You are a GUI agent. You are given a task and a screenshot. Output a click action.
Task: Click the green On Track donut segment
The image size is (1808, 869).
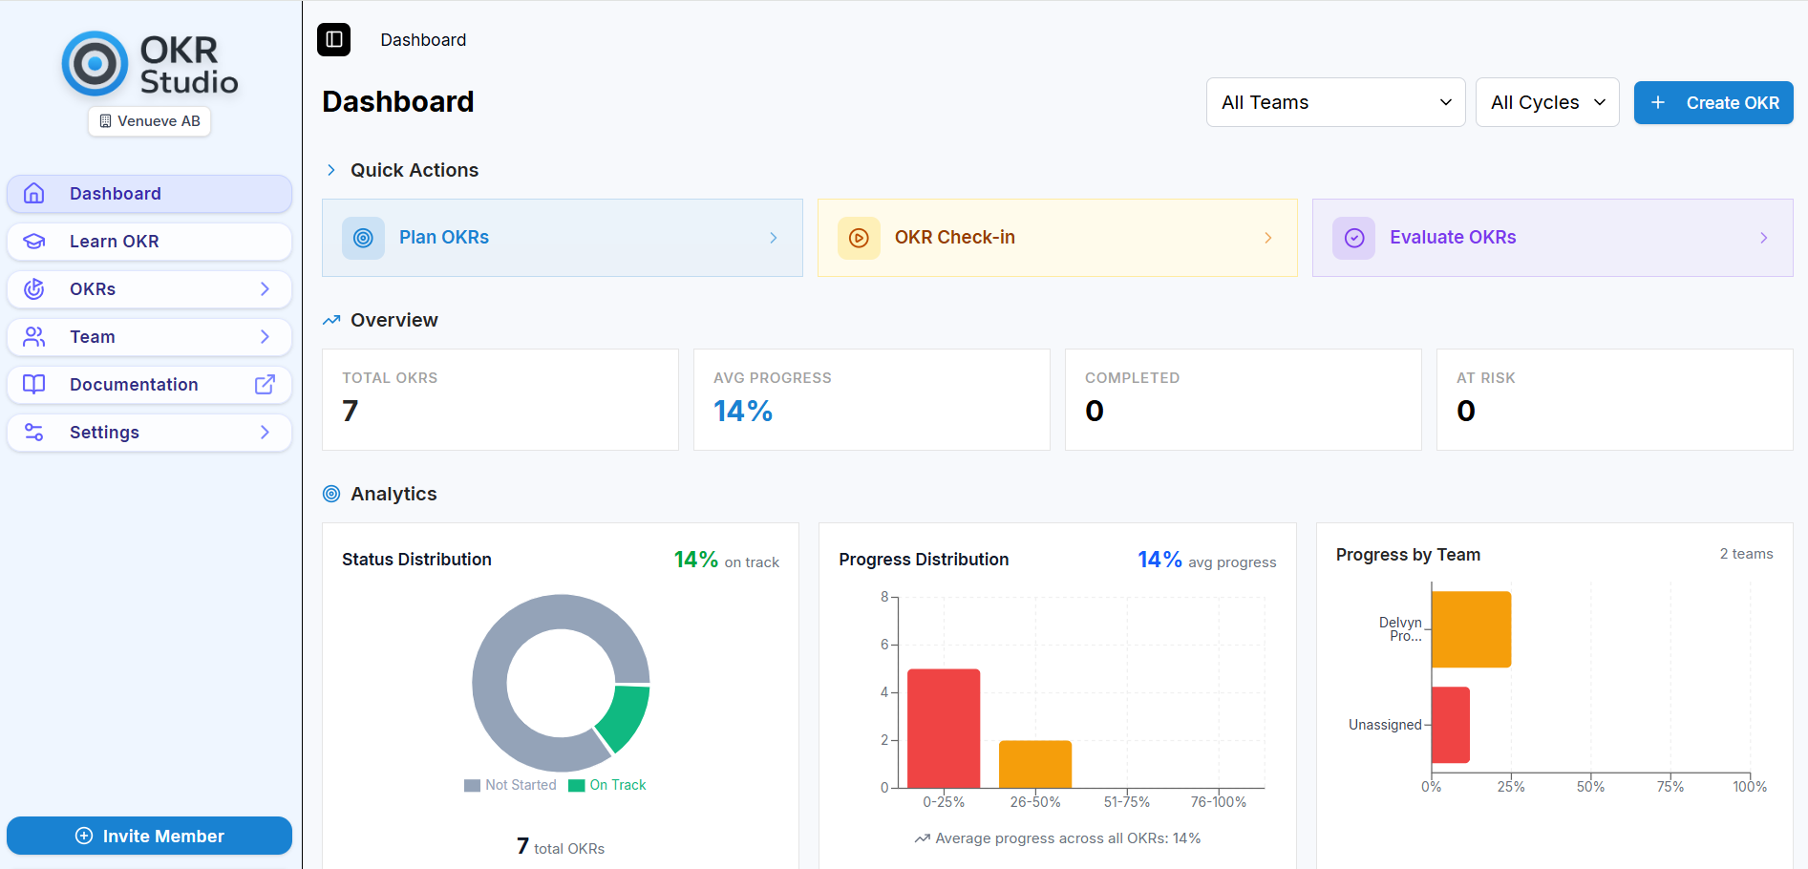tap(626, 718)
